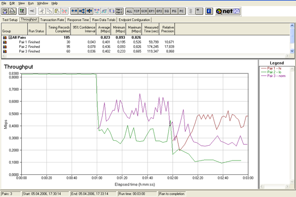Click the Pairs: 3 status bar field
296x197 pixels.
coord(11,194)
